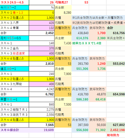Click the スキル2 龍驤ＴＲ１ cell

point(14,110)
